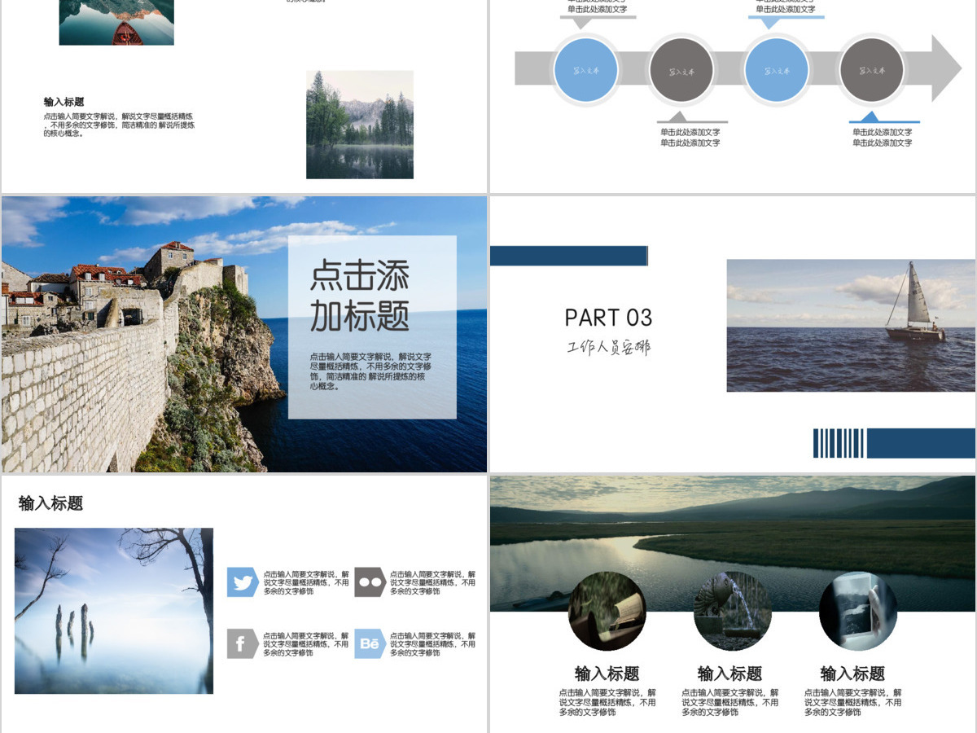This screenshot has width=977, height=733.
Task: Click 输入标题 under the fountain circle
Action: (x=730, y=674)
